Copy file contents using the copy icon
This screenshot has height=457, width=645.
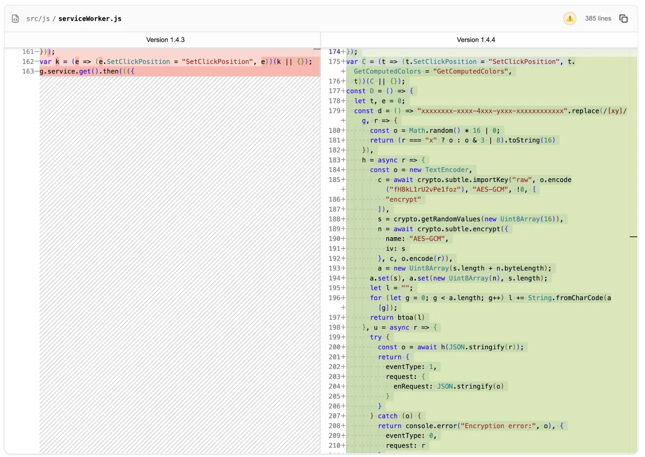coord(623,18)
